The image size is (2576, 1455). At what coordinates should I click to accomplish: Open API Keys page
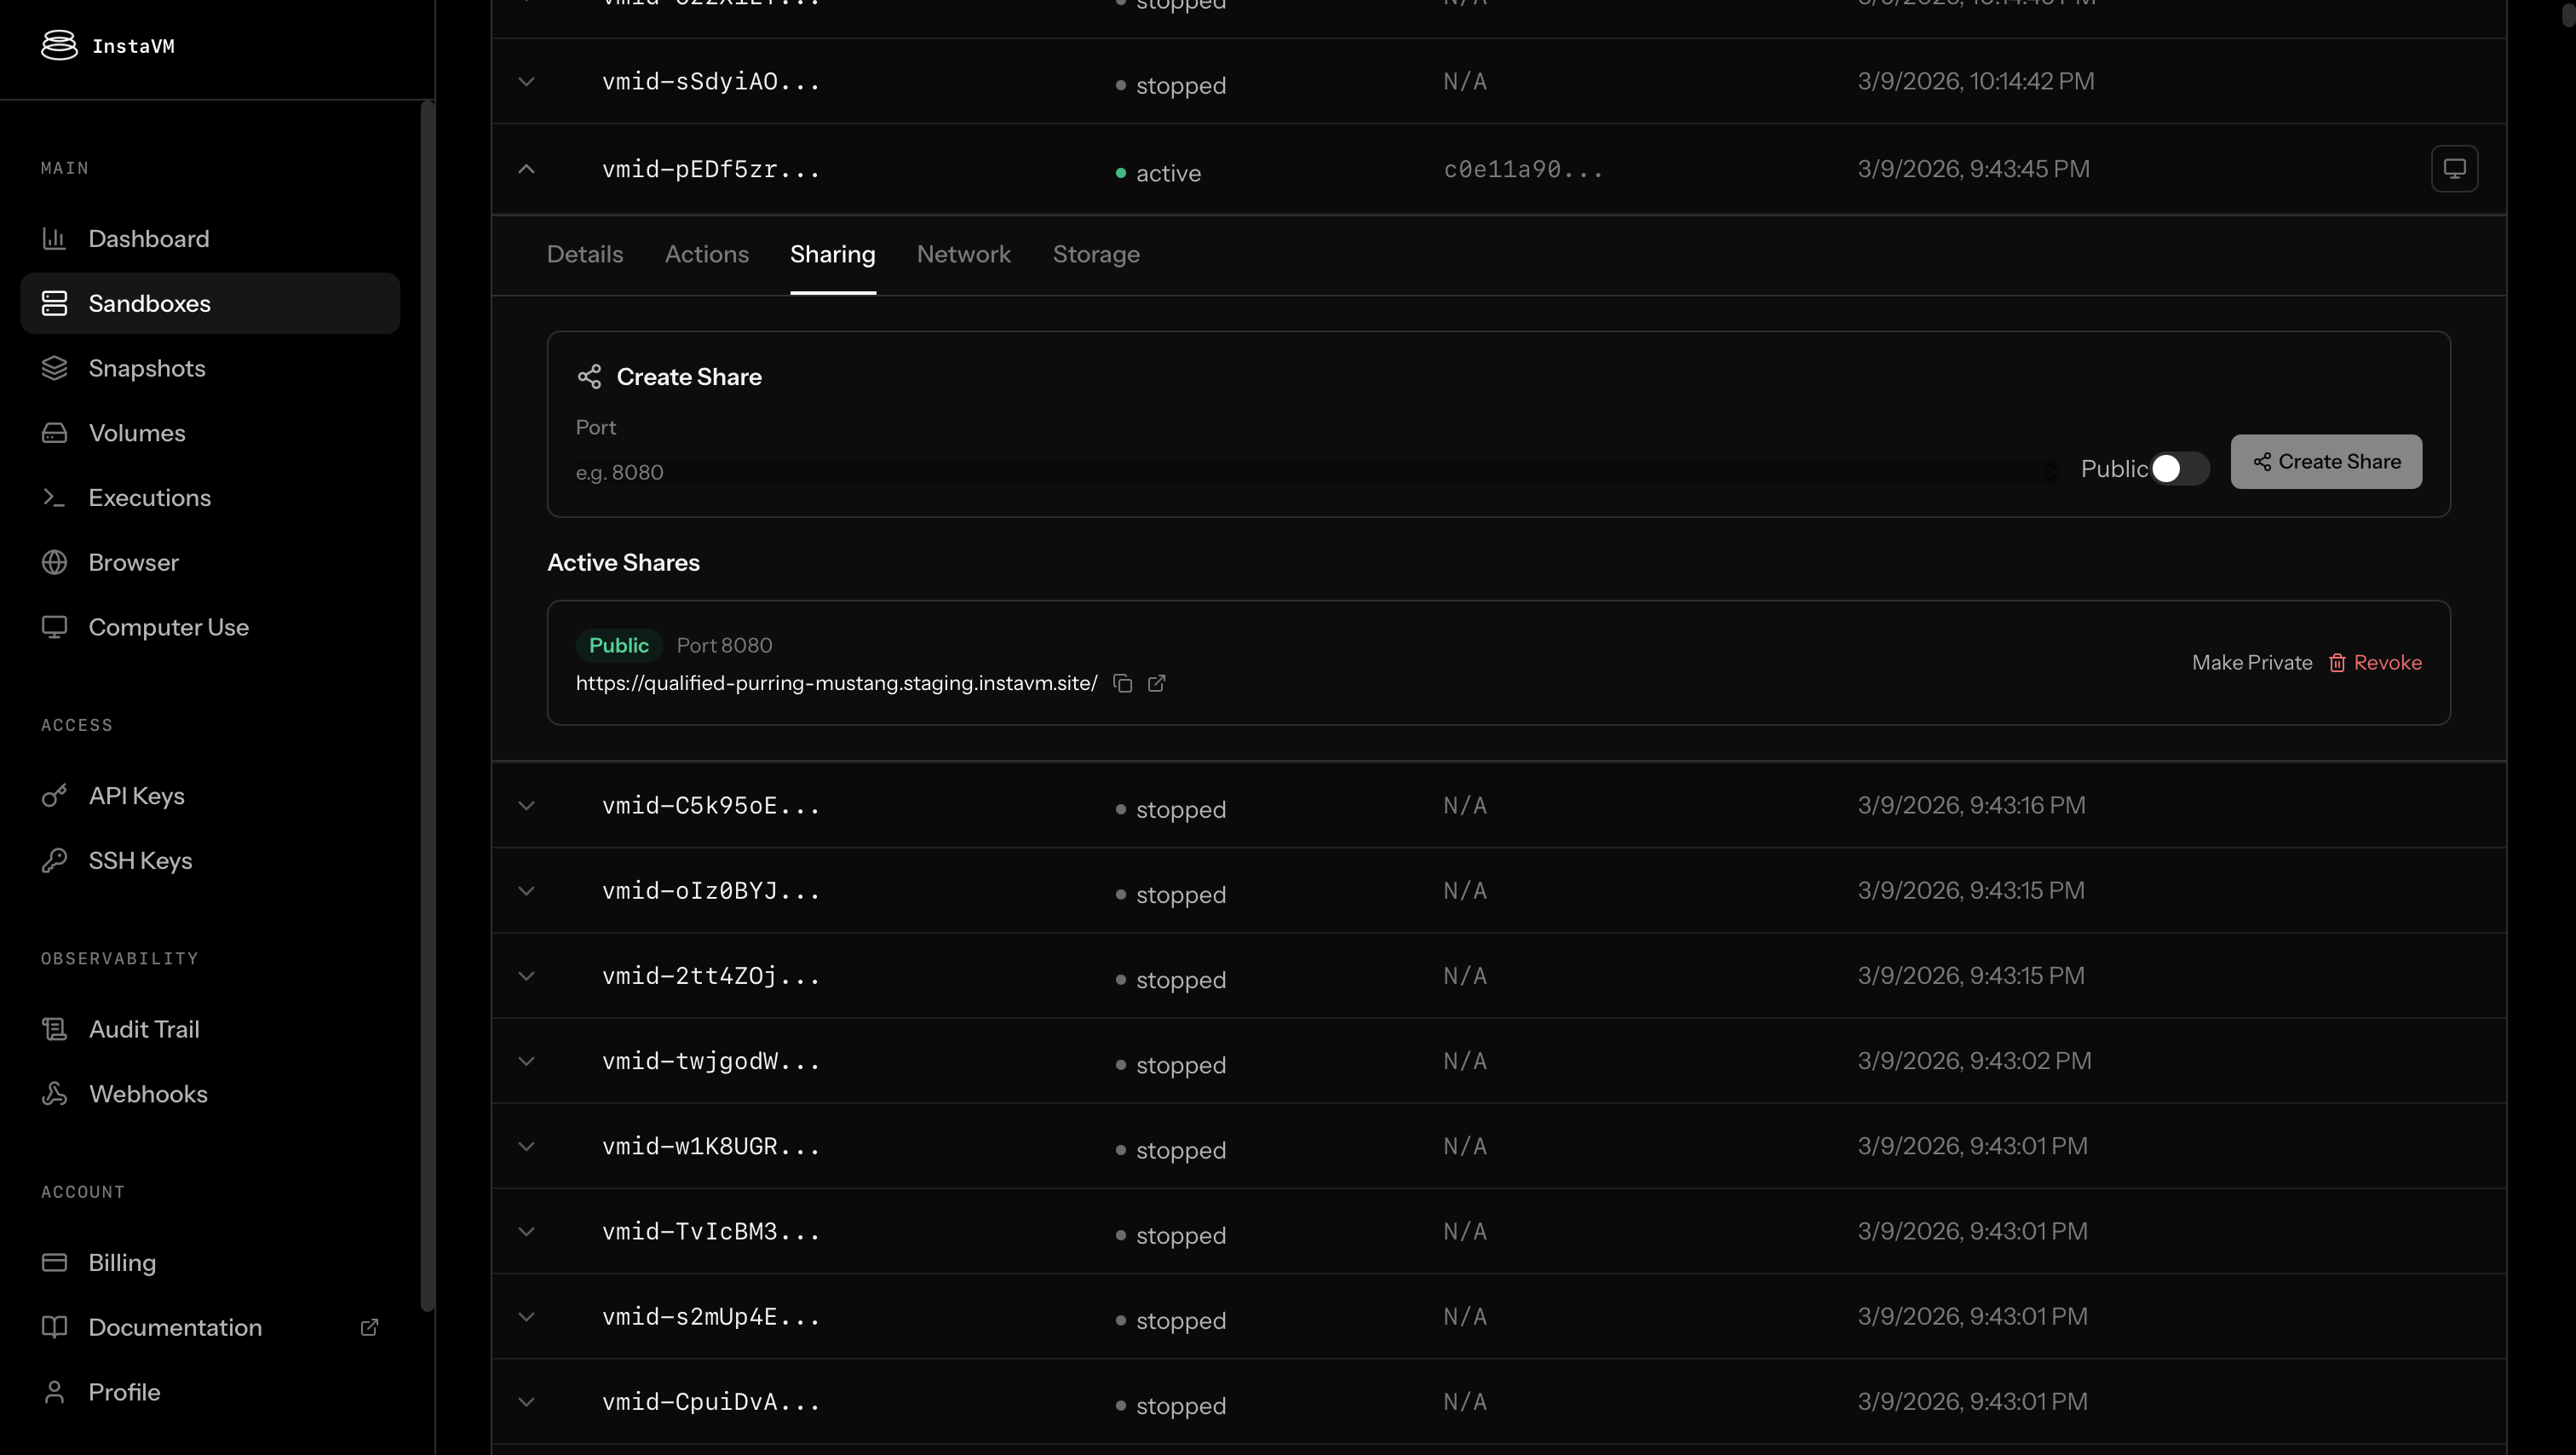pos(136,796)
